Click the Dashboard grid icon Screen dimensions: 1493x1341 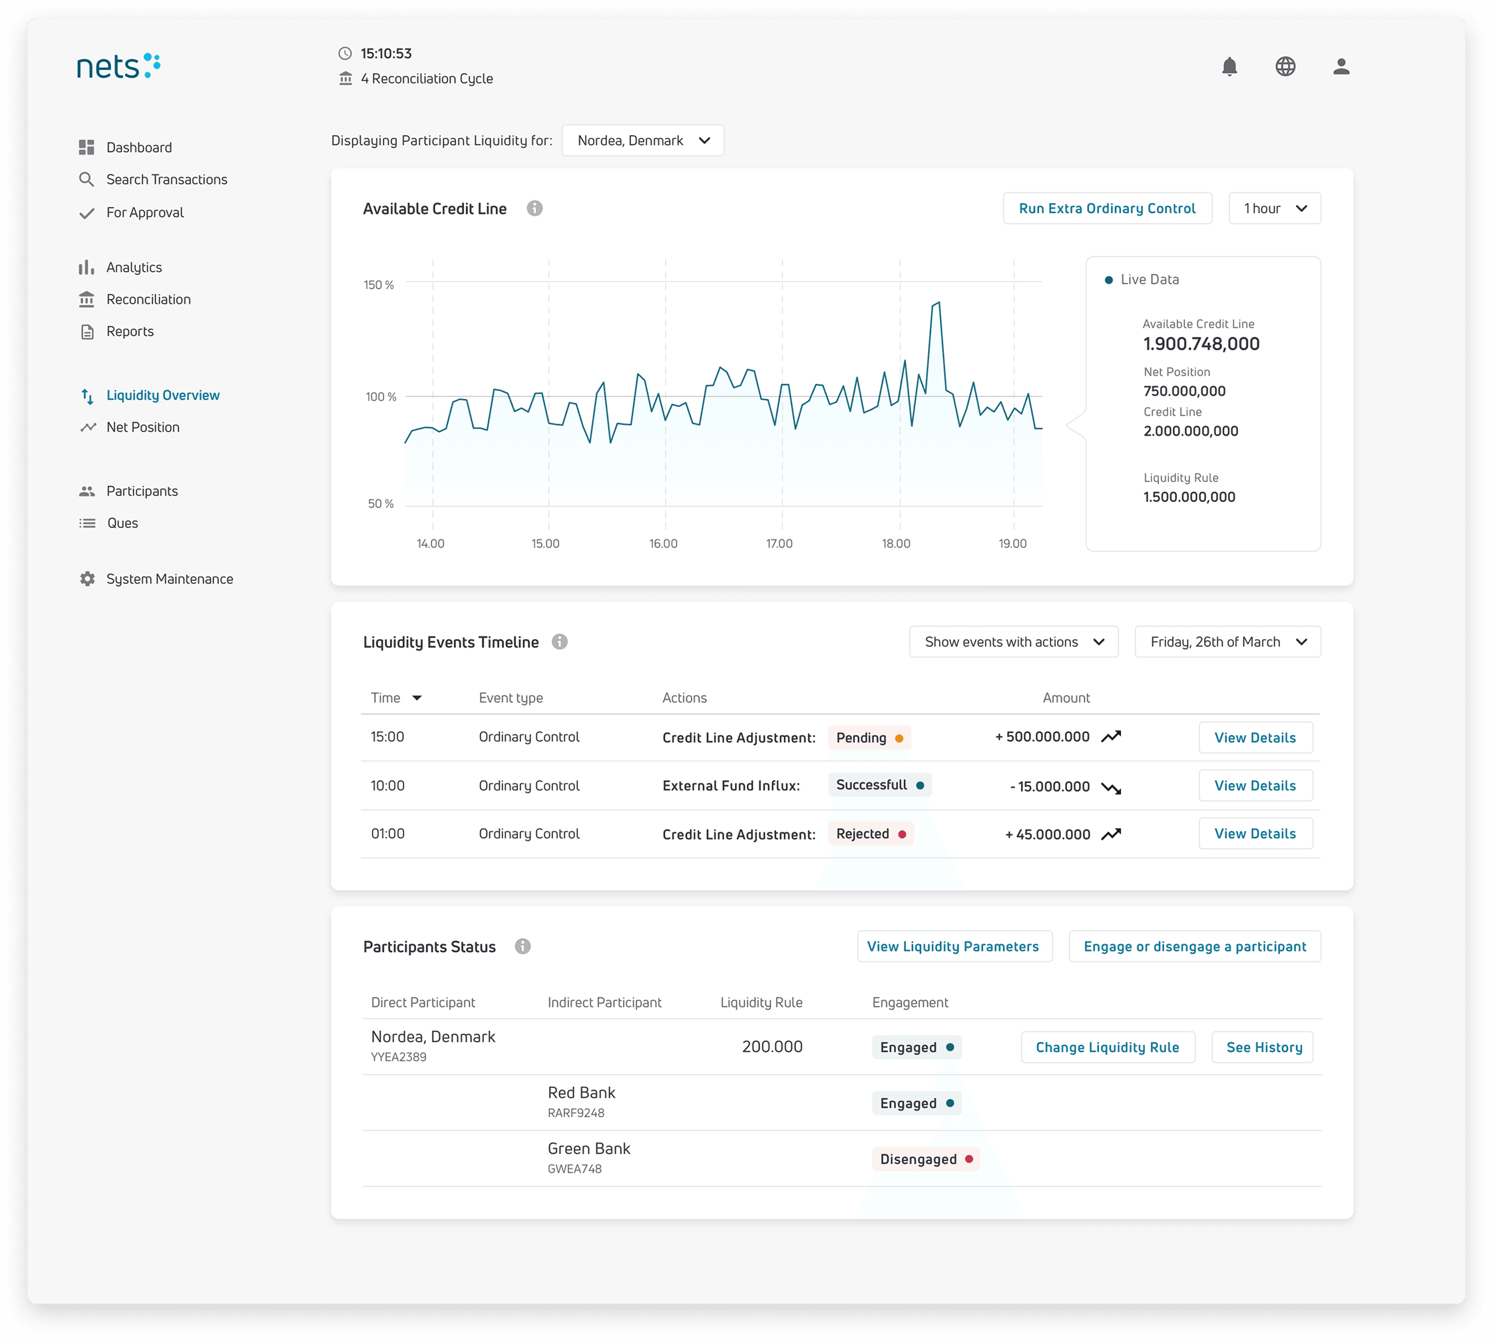(x=87, y=147)
